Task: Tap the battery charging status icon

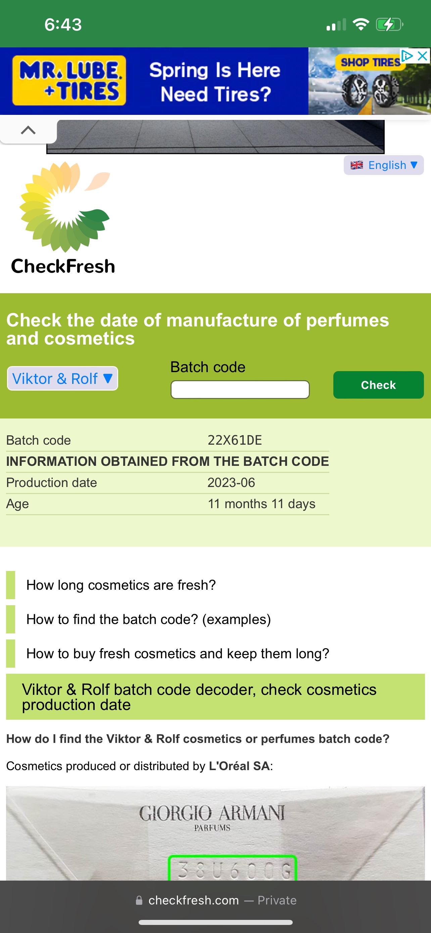Action: coord(389,25)
